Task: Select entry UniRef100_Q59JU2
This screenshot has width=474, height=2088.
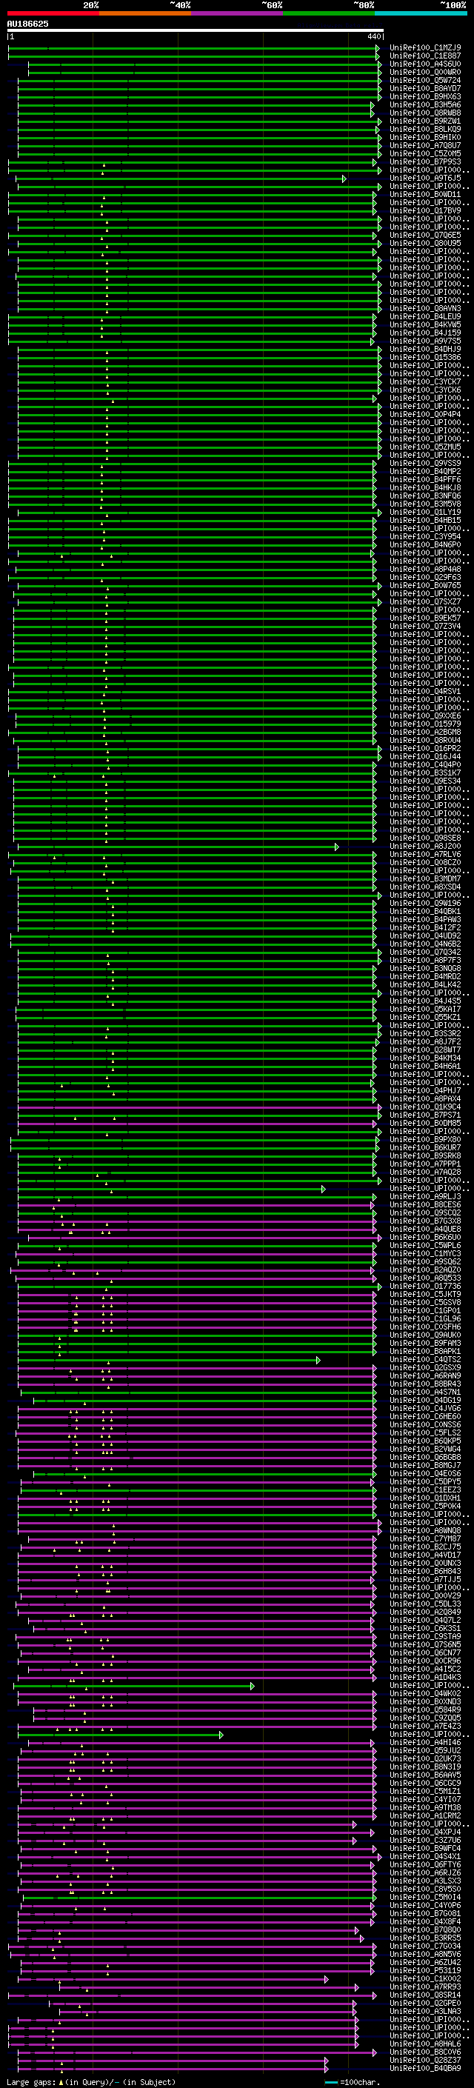Action: pos(425,1750)
